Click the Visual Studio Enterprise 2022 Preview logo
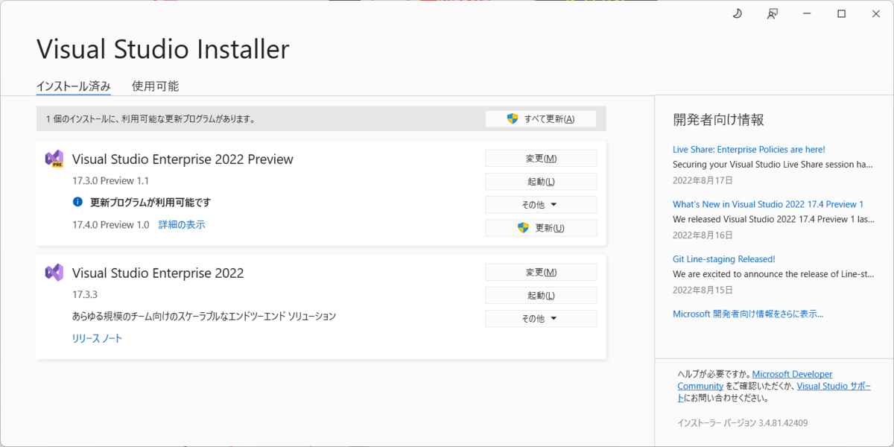Image resolution: width=894 pixels, height=447 pixels. [x=54, y=159]
